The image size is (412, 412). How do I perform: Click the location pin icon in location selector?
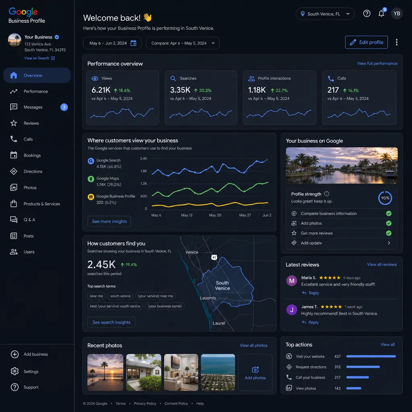coord(303,14)
